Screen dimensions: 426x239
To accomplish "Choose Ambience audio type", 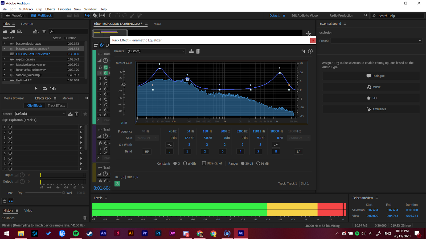I will coord(371,109).
